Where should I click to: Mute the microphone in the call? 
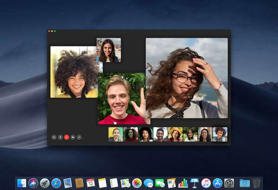point(60,137)
